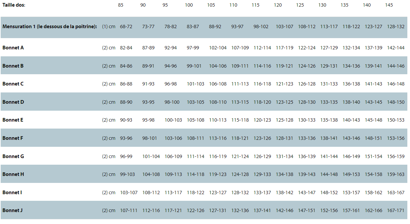Click the 115-118 cell in Bonnet E
The image size is (410, 224).
point(240,120)
